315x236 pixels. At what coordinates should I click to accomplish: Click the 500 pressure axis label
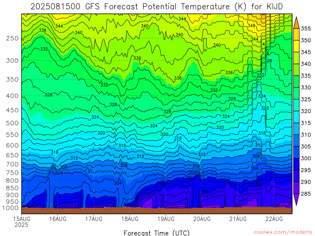tap(12, 123)
